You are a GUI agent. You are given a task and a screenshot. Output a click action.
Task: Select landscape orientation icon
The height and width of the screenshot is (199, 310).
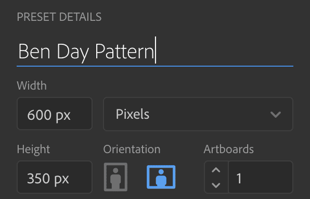pyautogui.click(x=161, y=177)
